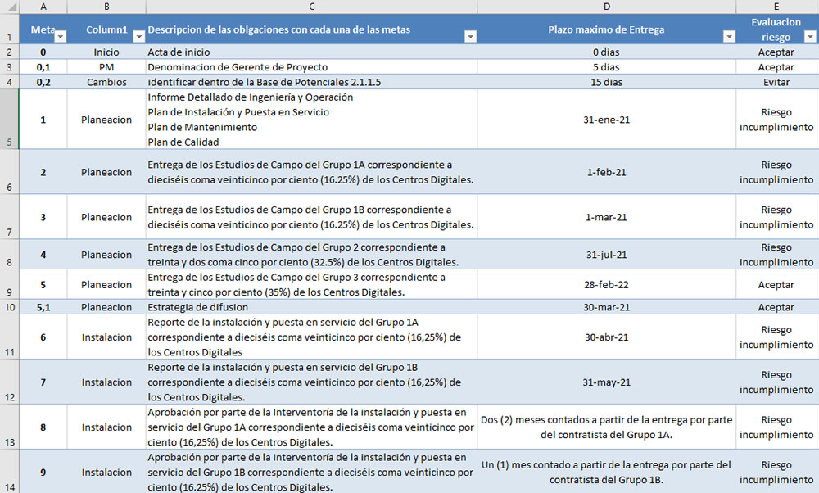The height and width of the screenshot is (493, 819).
Task: Click the 'Denominacion de Gerente de Proyecto' cell
Action: tap(311, 67)
